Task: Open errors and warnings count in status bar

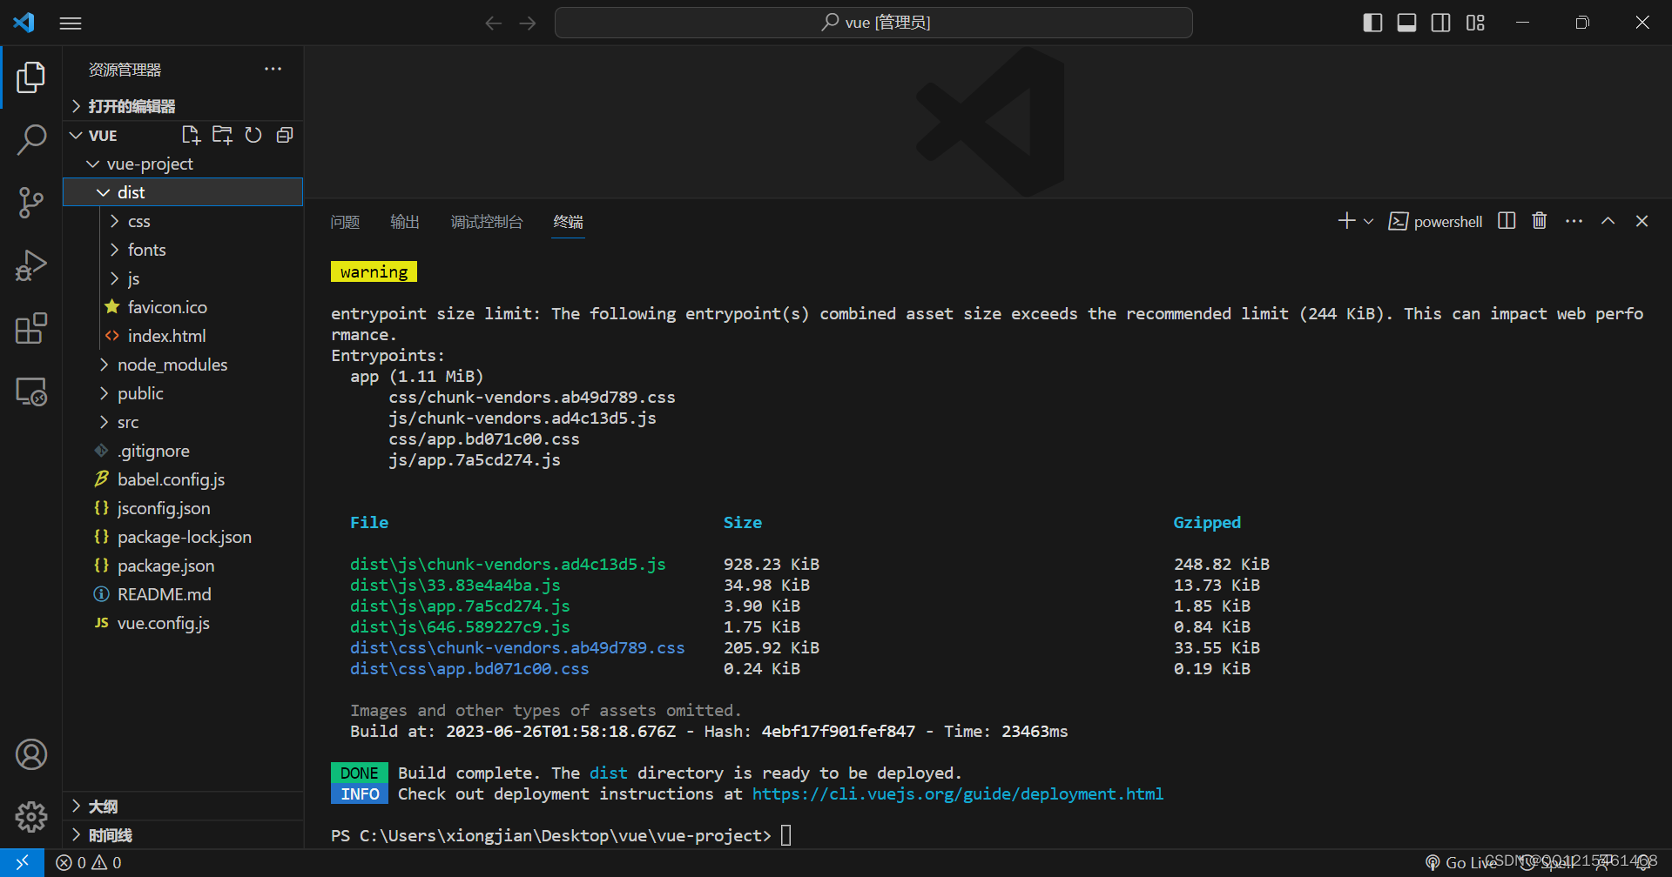Action: [x=89, y=863]
